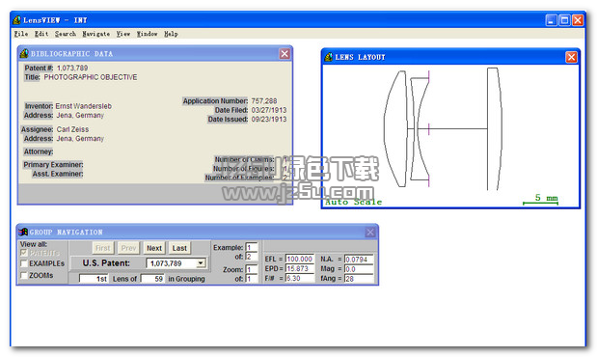Click the Group Navigation panel icon
Screen dimensions: 597x357
23,232
